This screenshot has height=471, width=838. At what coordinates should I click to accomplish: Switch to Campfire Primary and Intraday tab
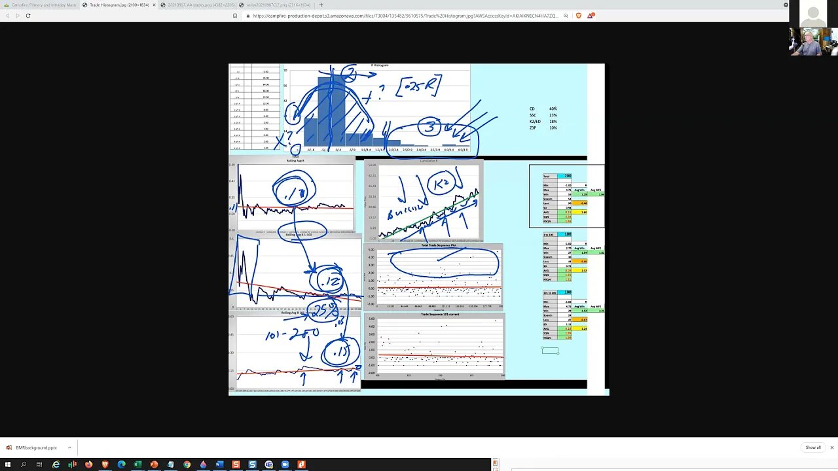pyautogui.click(x=39, y=5)
